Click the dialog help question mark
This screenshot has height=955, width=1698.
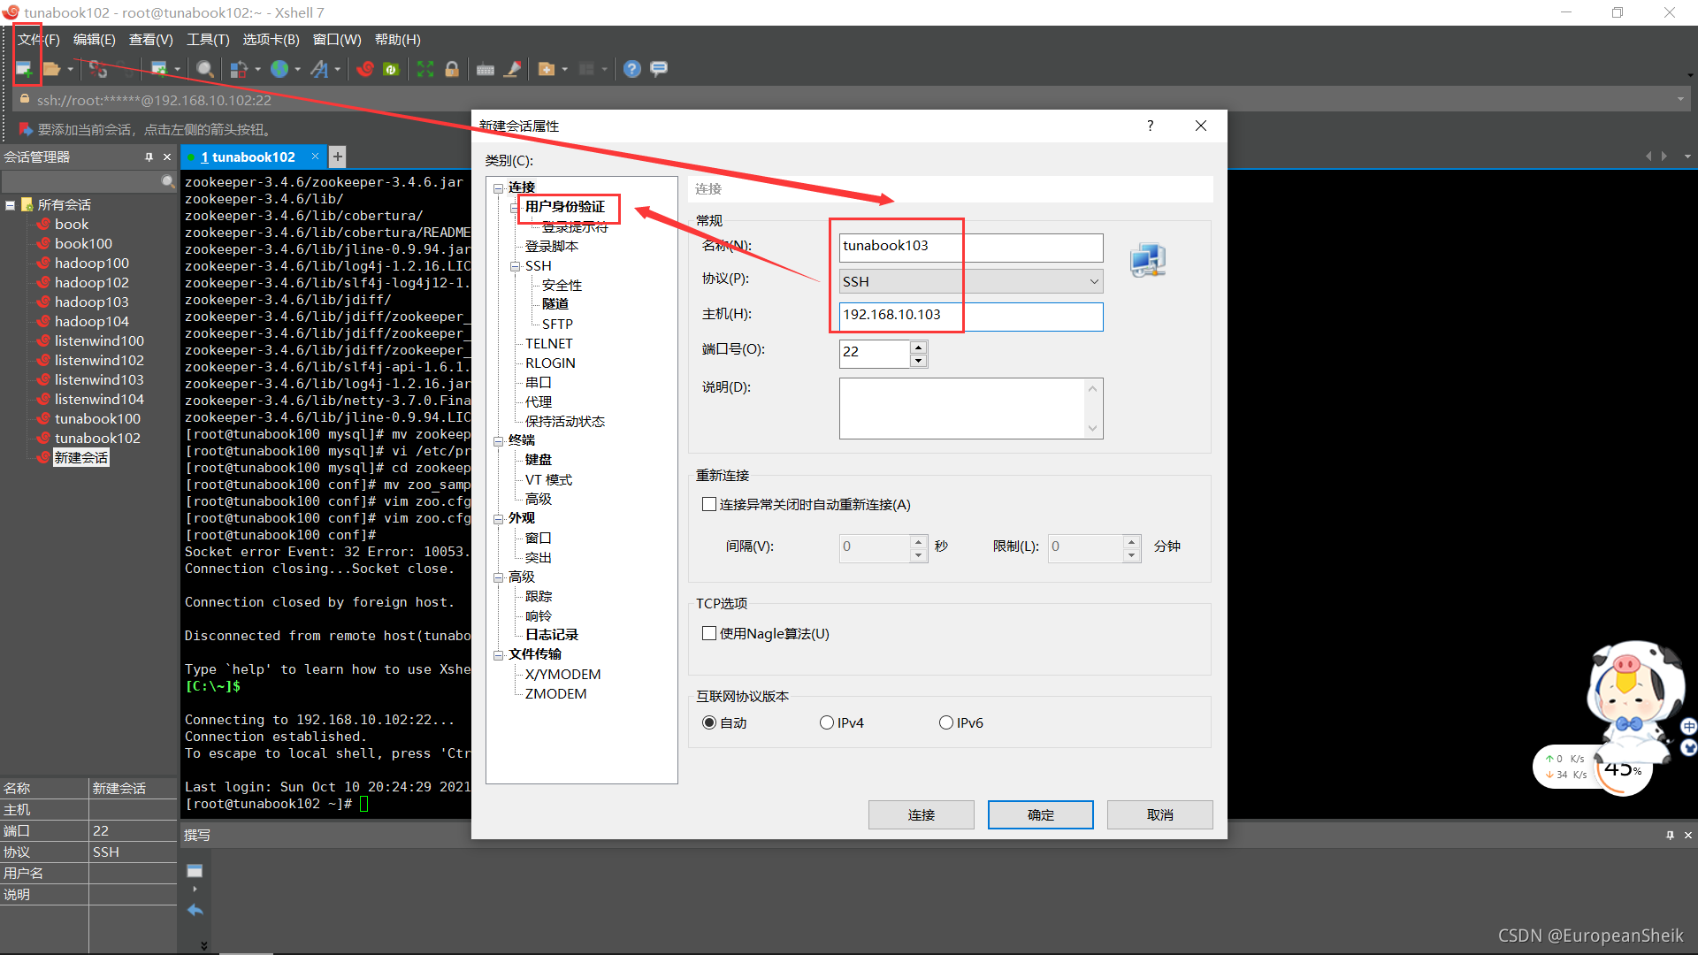click(x=1150, y=126)
